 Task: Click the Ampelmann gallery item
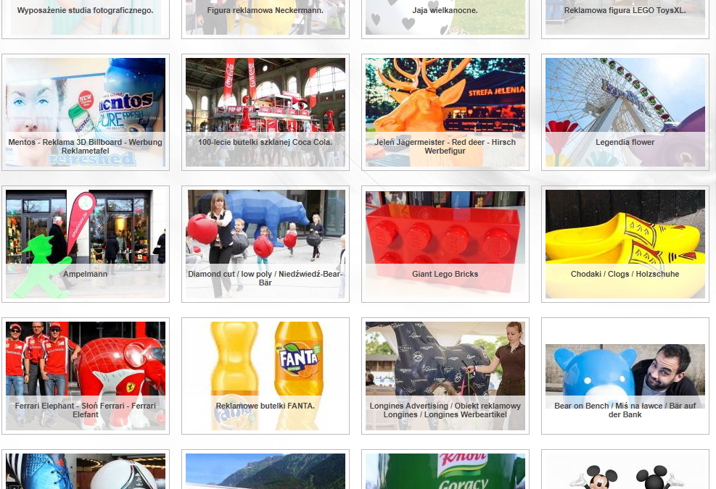point(86,244)
